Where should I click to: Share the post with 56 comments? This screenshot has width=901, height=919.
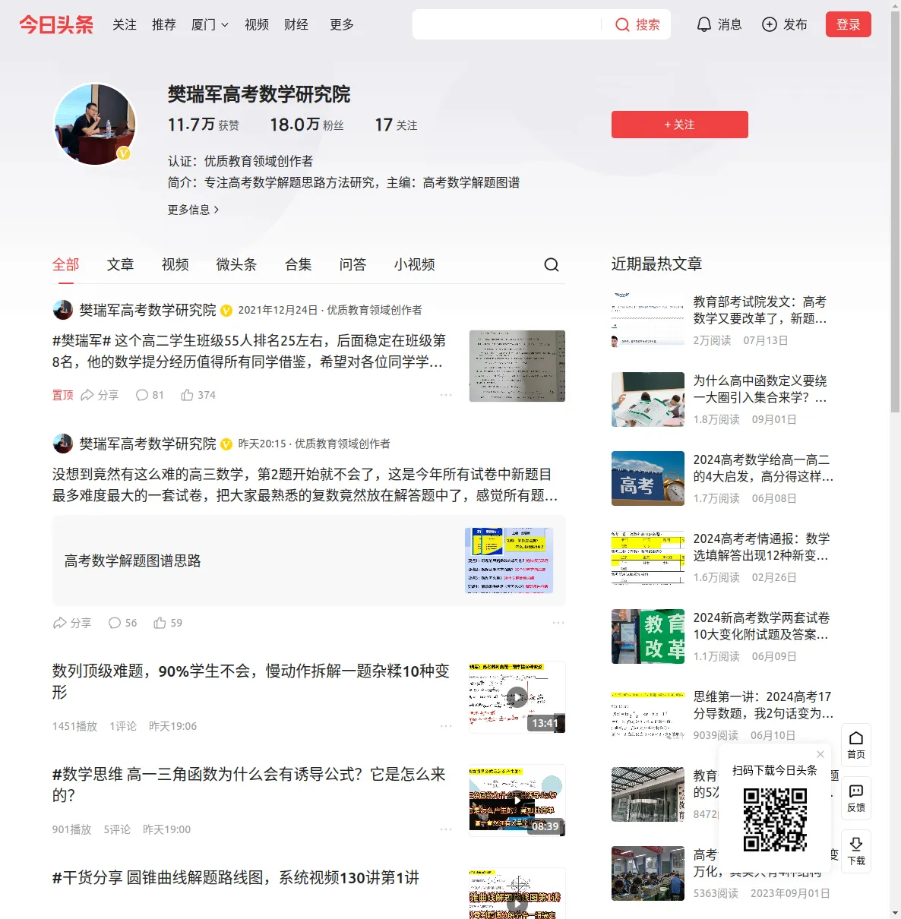point(72,623)
